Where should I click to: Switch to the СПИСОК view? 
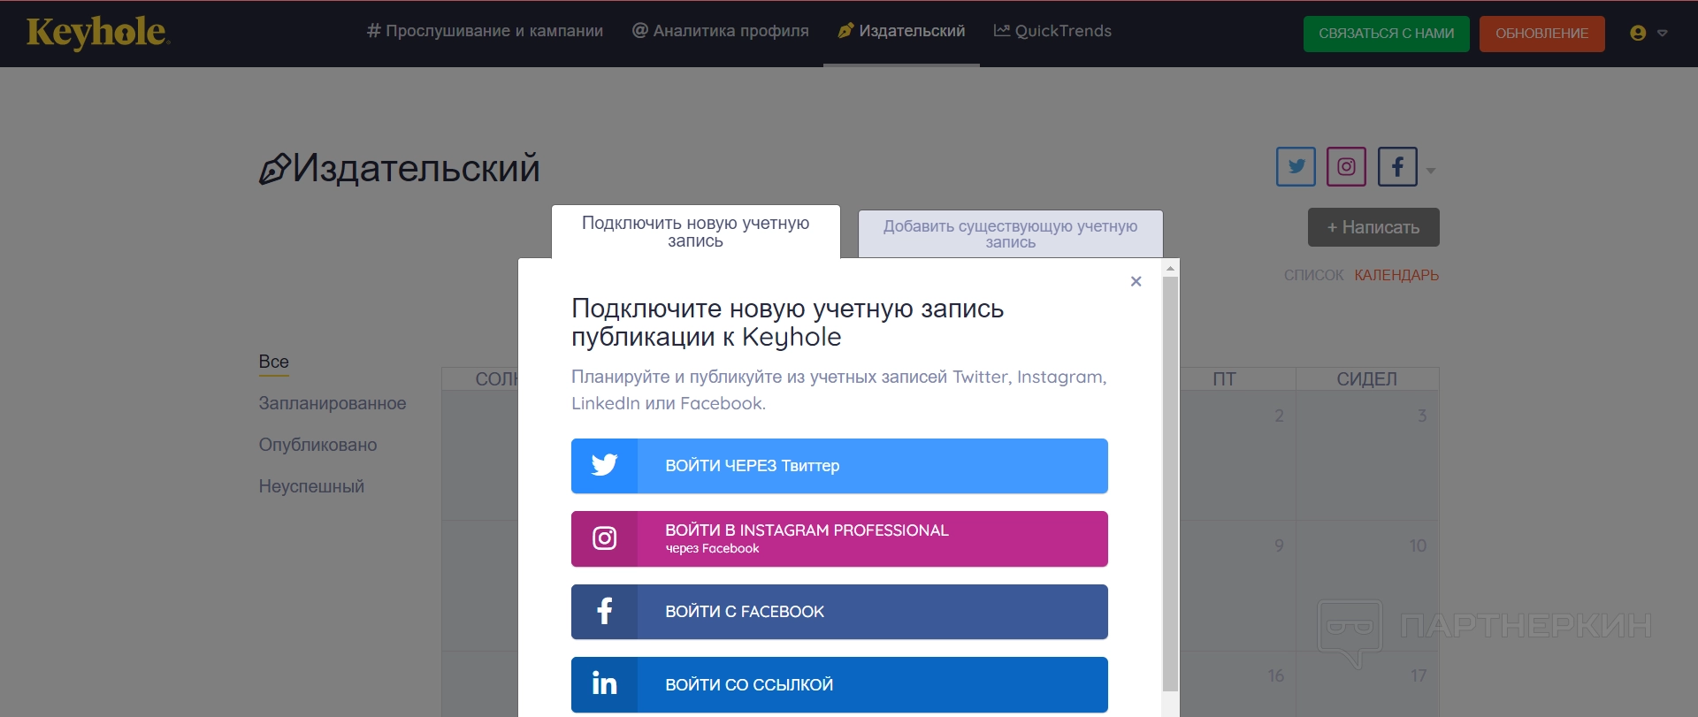click(x=1313, y=275)
